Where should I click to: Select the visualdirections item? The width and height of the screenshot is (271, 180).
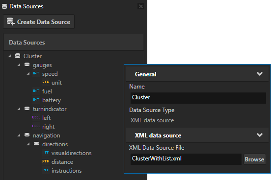71,153
